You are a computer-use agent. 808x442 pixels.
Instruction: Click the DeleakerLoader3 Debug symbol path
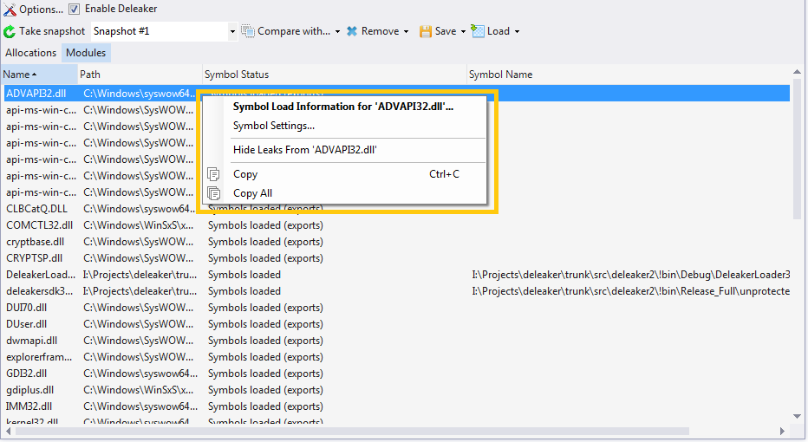click(x=631, y=275)
